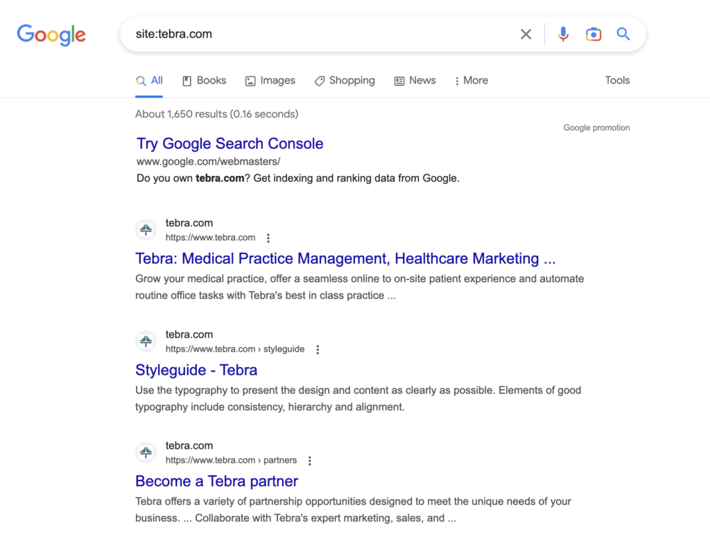Select the All tab
The height and width of the screenshot is (547, 710).
(x=150, y=80)
